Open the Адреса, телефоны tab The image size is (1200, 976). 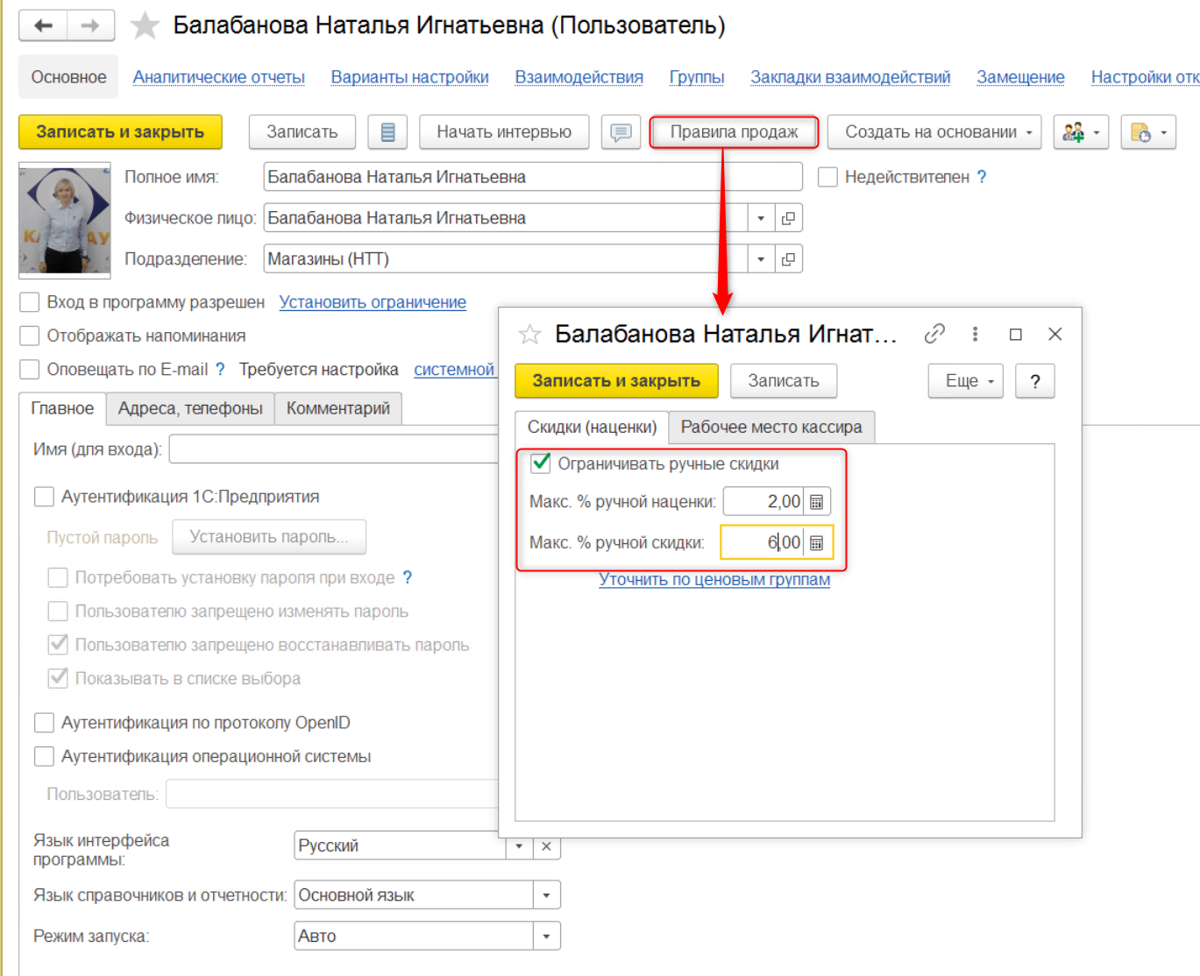tap(190, 408)
